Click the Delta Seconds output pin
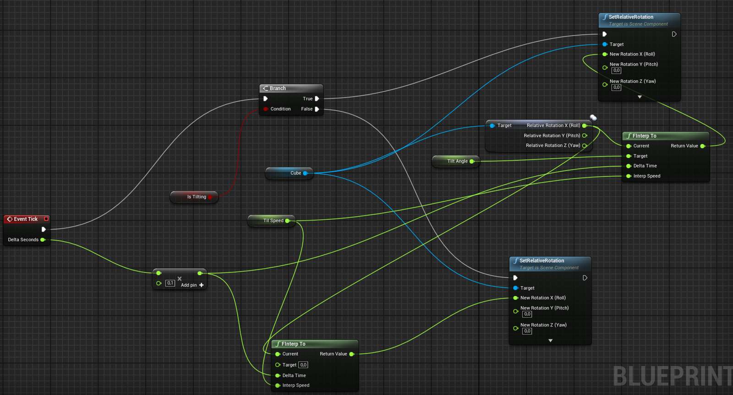 (43, 240)
